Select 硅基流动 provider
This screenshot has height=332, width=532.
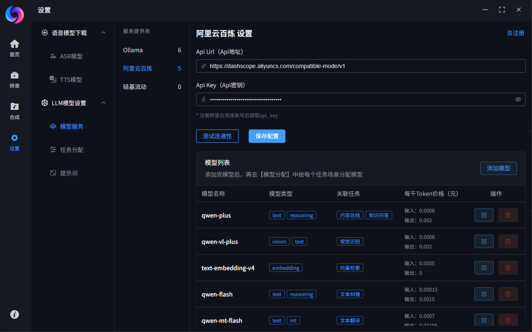152,87
